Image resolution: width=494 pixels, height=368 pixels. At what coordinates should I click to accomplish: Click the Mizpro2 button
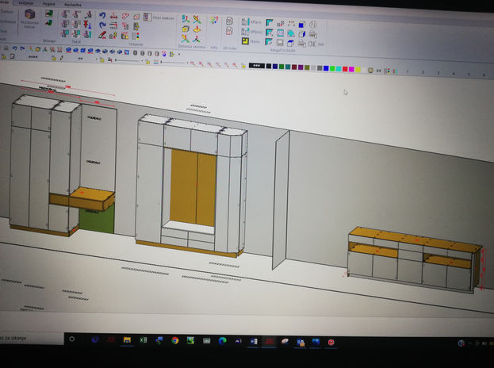[251, 32]
